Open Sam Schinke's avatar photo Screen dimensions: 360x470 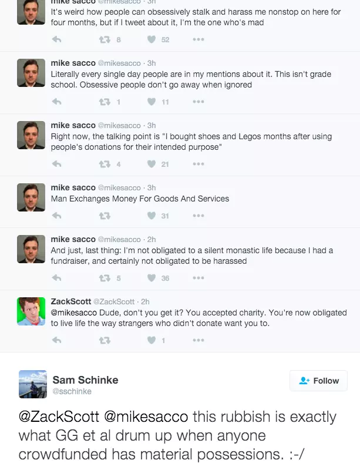pyautogui.click(x=33, y=384)
